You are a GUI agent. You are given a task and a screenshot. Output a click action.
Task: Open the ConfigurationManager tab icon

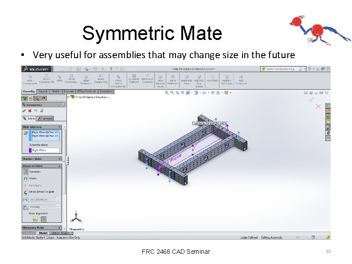coord(37,99)
